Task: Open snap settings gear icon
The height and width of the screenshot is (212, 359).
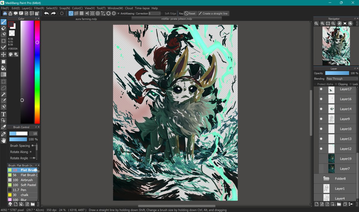Action: 114,13
